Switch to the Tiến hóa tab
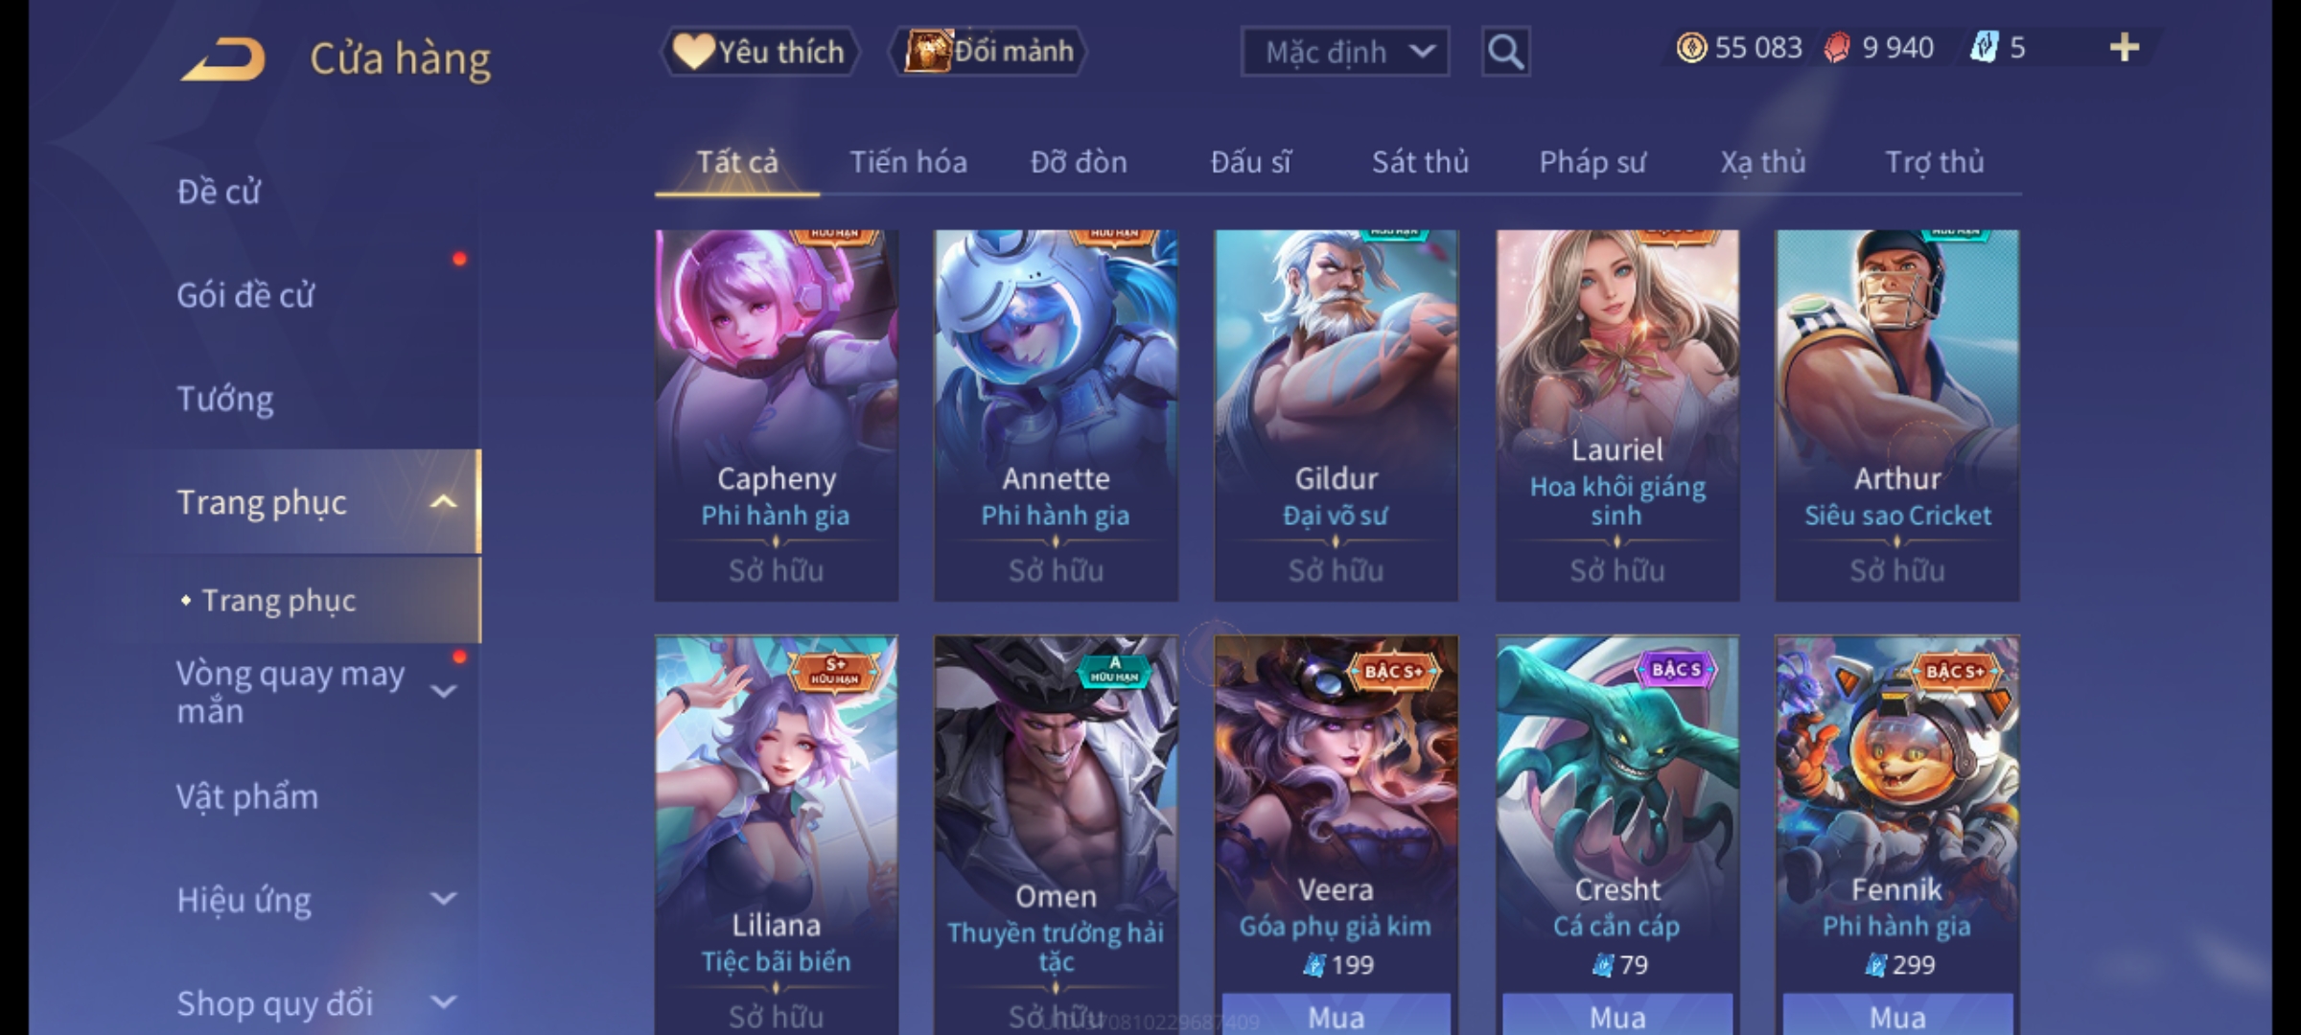2301x1035 pixels. pos(908,162)
